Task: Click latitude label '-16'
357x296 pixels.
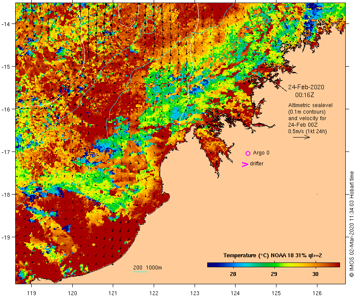Action: [6, 109]
